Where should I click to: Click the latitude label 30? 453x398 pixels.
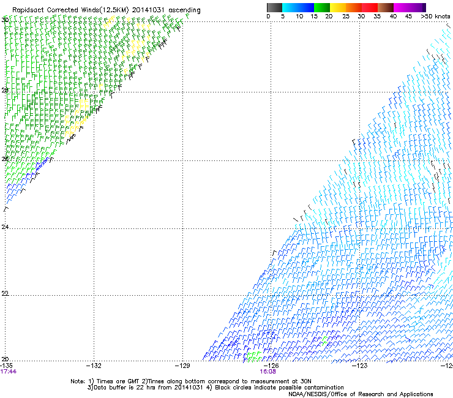5,20
